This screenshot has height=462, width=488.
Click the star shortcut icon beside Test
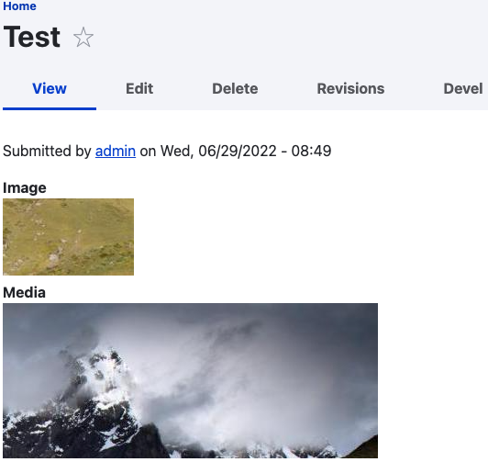[83, 37]
